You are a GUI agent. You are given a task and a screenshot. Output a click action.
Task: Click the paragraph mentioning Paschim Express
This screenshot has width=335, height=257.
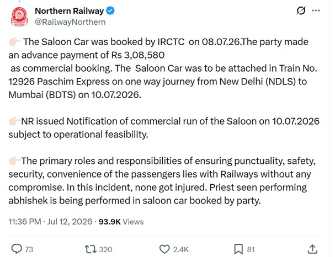pyautogui.click(x=163, y=68)
